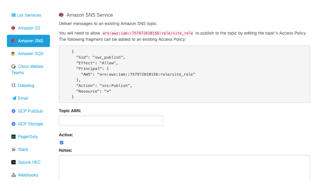Click the Amazon SQS icon
Image resolution: width=318 pixels, height=191 pixels.
[13, 54]
